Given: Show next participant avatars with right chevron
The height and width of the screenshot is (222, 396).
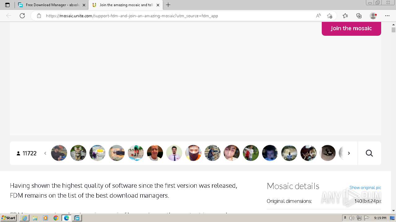Looking at the screenshot, I should pyautogui.click(x=349, y=153).
